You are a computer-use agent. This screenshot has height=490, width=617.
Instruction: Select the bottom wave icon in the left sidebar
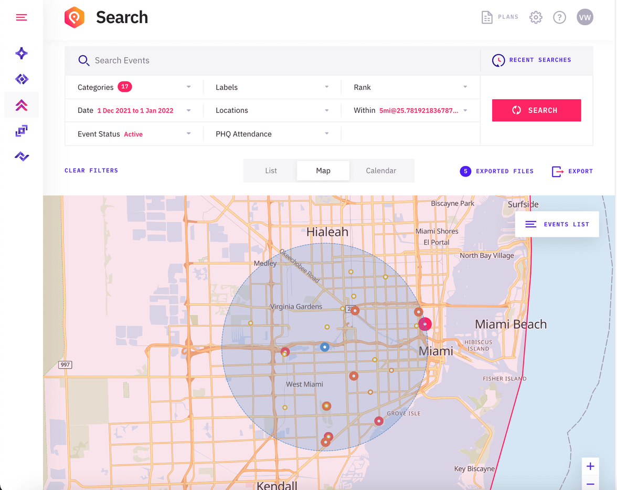21,156
